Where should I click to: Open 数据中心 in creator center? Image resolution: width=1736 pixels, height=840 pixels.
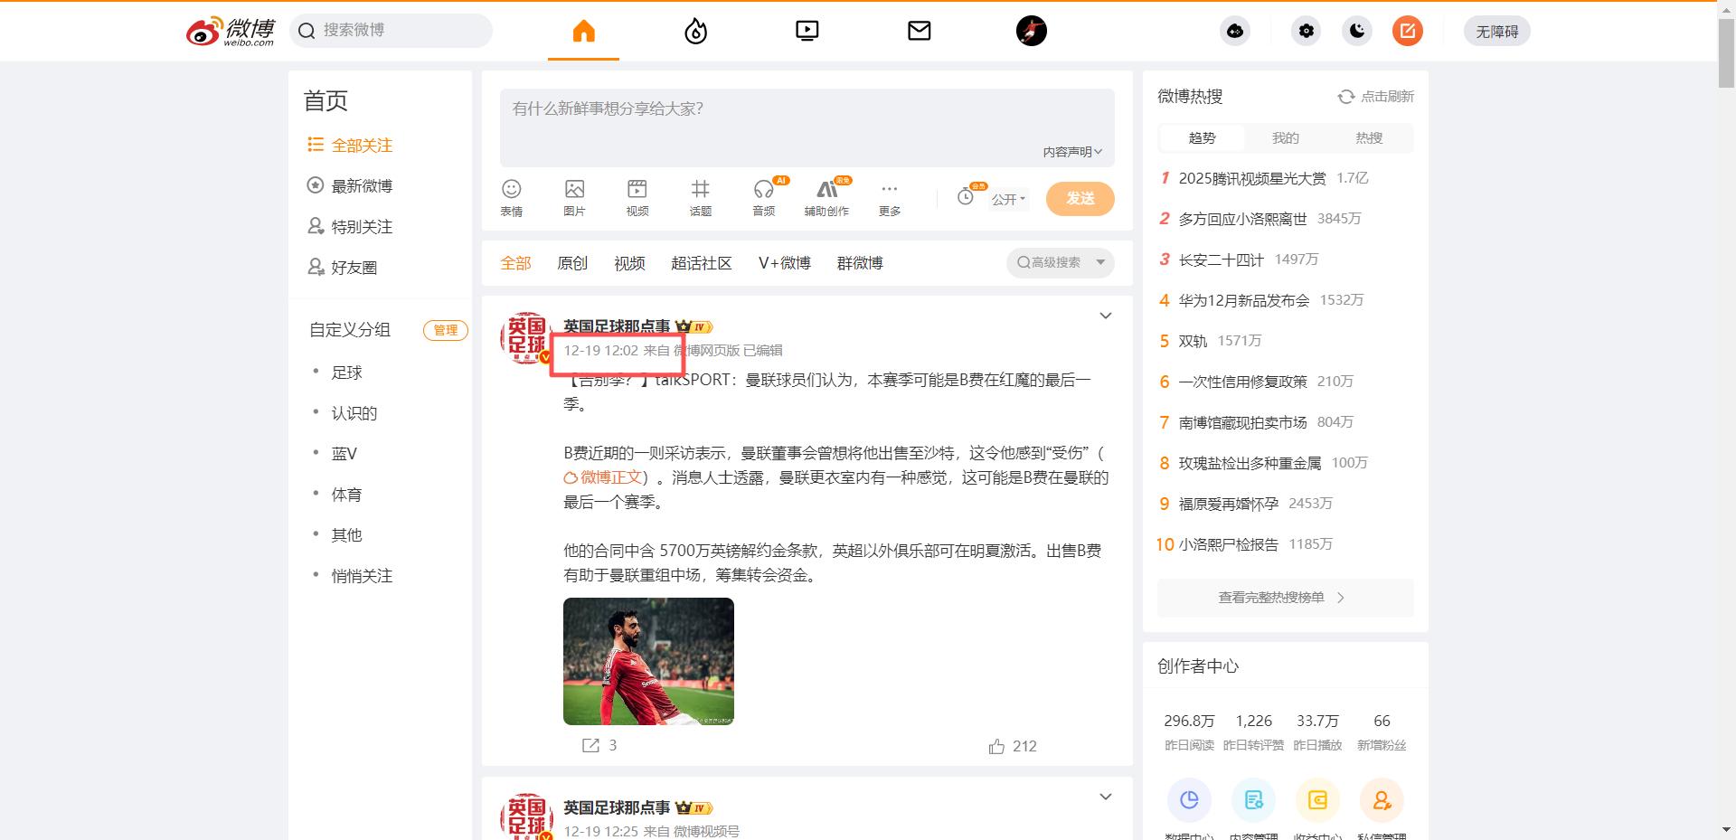(x=1189, y=800)
